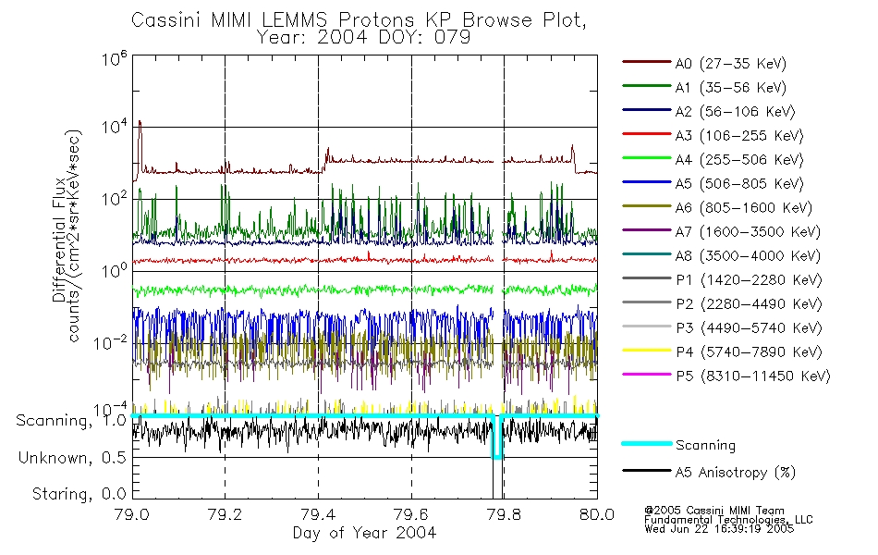The image size is (878, 555).
Task: Click the red A3 legend line swatch
Action: tap(647, 134)
